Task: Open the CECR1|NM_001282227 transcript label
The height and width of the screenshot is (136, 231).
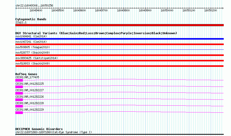Action: [30, 90]
